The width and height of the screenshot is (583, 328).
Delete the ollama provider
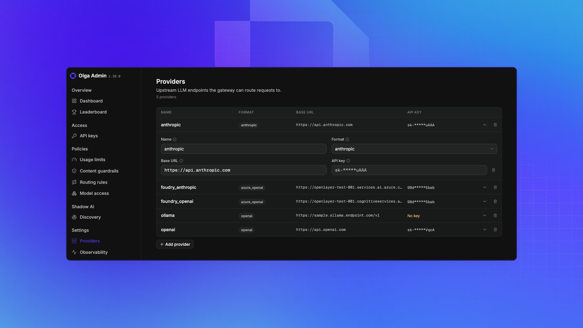pos(495,216)
